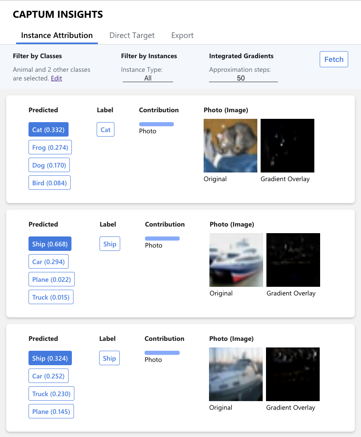Screen dimensions: 361x437
Task: Select the Plane prediction in the second row
Action: (x=51, y=279)
